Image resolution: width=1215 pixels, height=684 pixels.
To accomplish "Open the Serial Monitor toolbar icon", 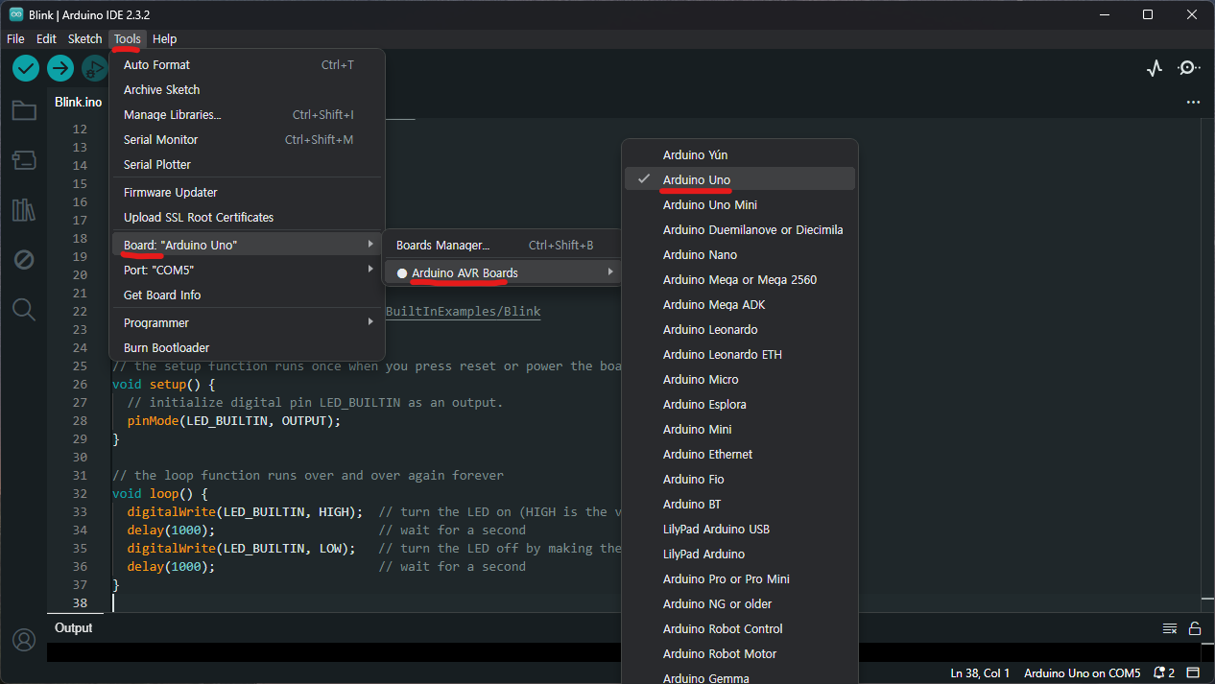I will [1189, 68].
